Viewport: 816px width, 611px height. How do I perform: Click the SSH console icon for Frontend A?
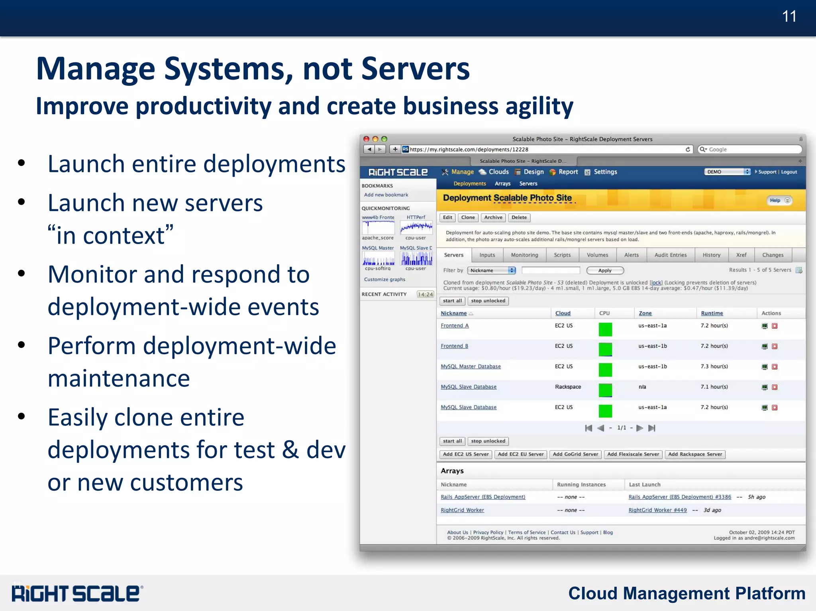point(764,326)
